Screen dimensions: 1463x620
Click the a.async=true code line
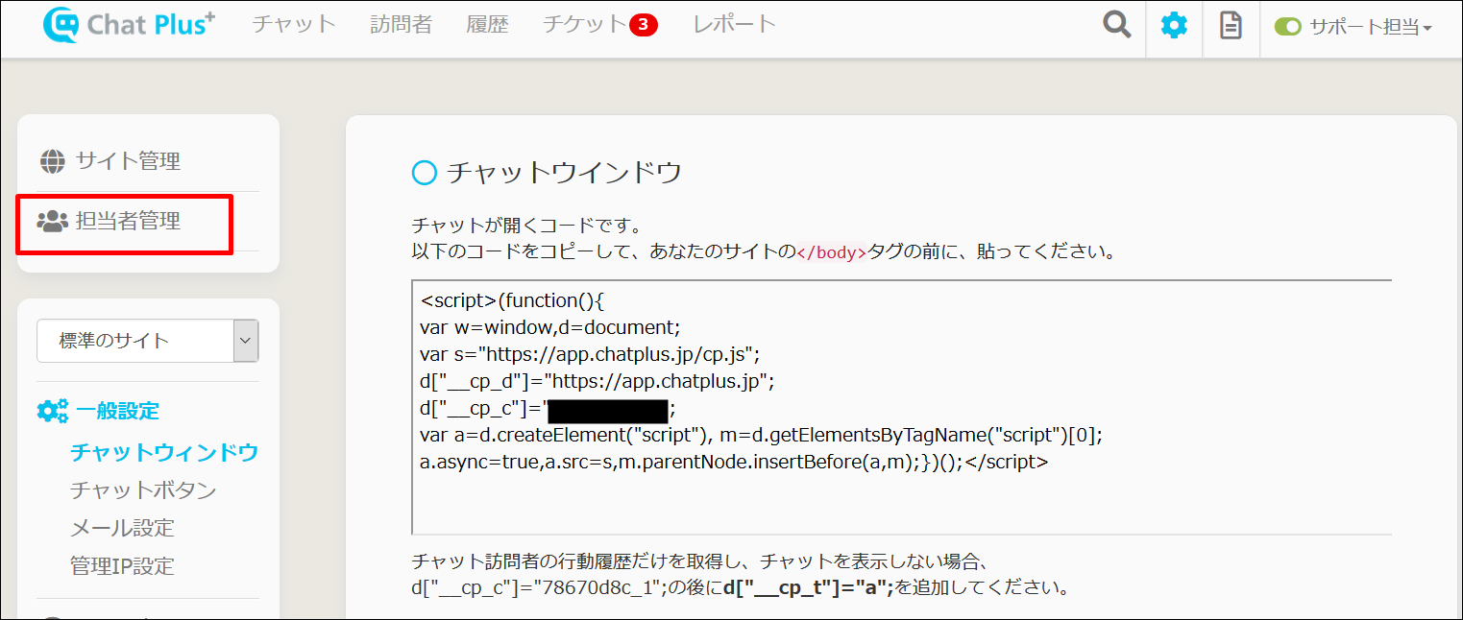click(x=734, y=462)
